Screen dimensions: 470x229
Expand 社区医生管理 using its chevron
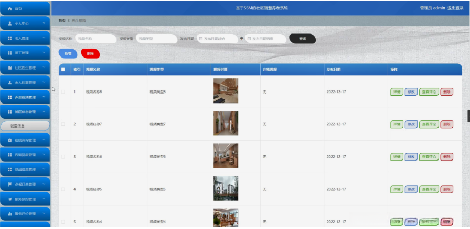[44, 67]
